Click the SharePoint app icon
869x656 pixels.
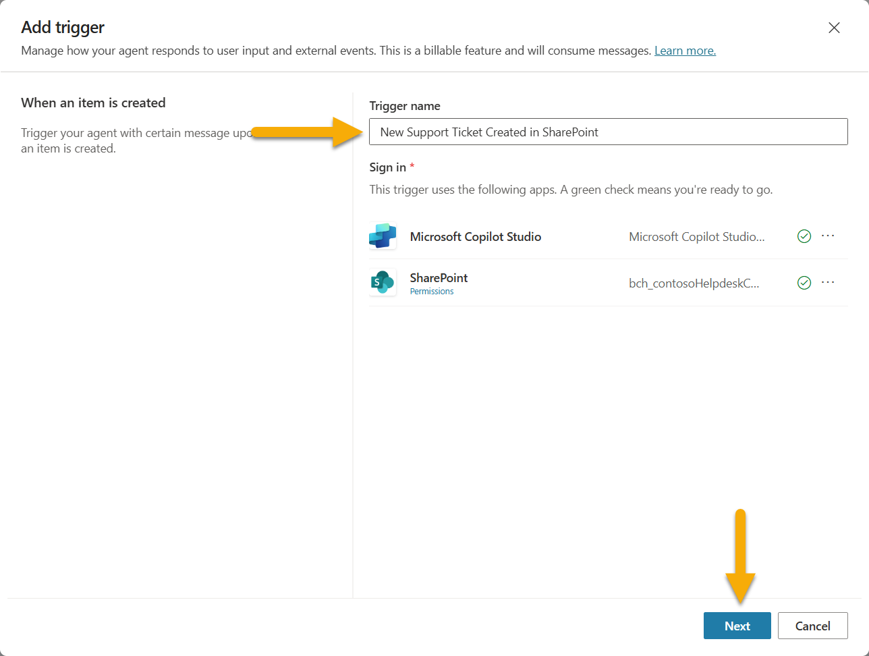[383, 282]
